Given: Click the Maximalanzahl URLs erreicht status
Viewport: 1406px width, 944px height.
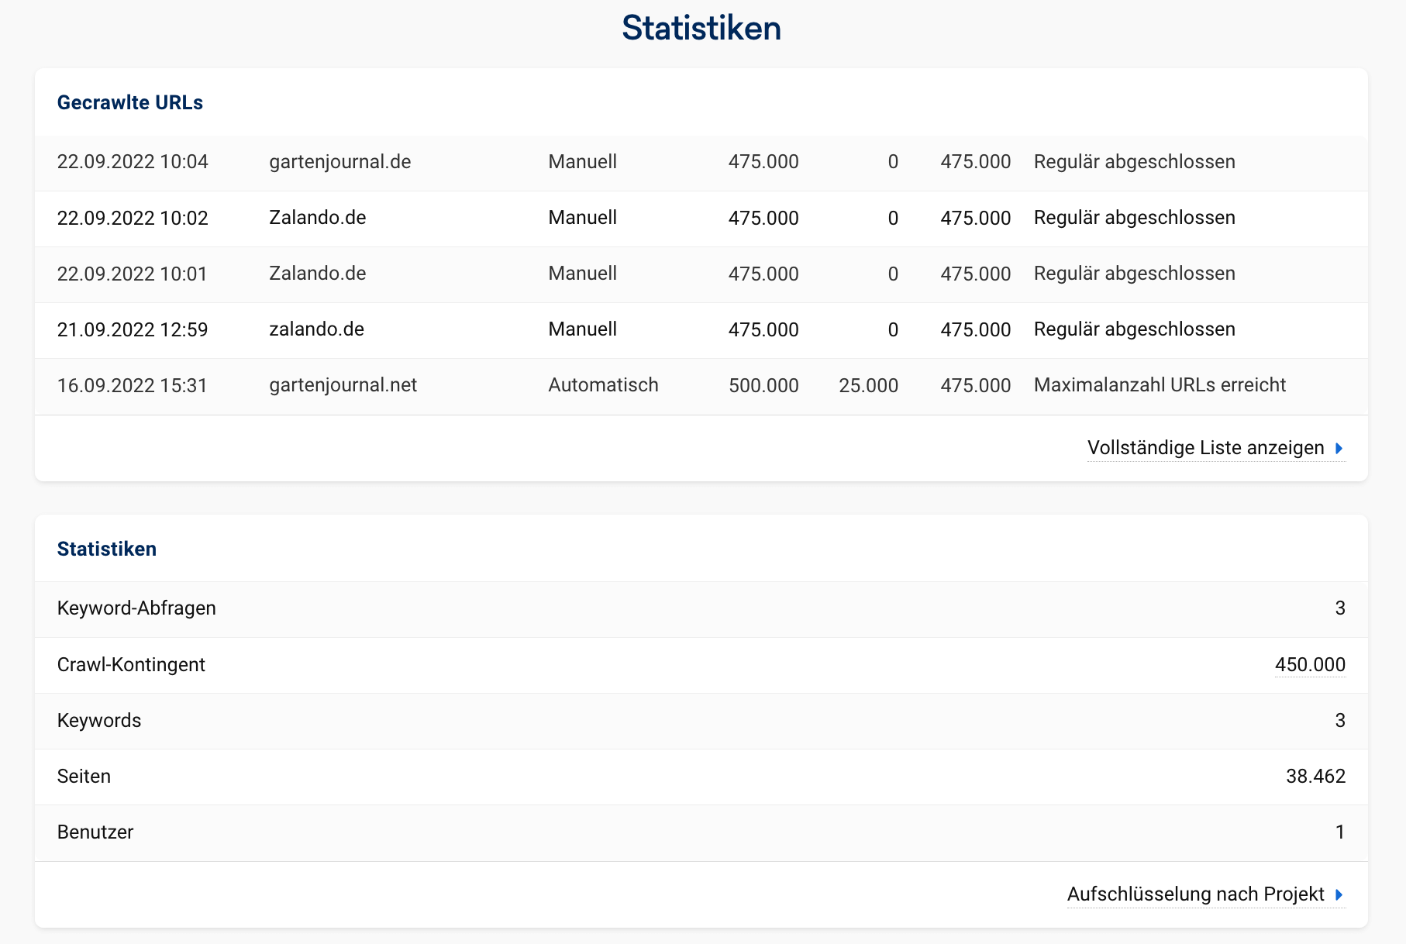Looking at the screenshot, I should point(1160,385).
